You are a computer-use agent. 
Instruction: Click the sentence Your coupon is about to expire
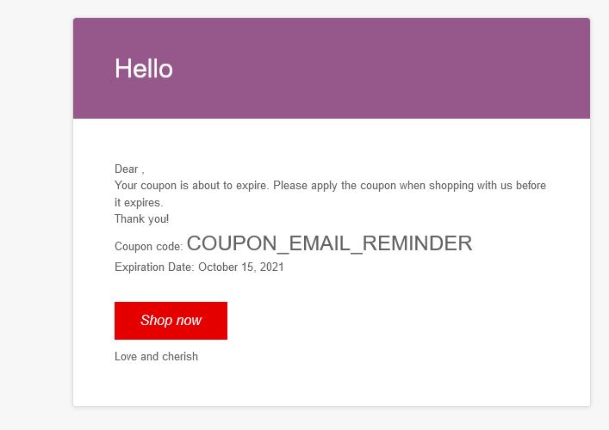[x=191, y=186]
